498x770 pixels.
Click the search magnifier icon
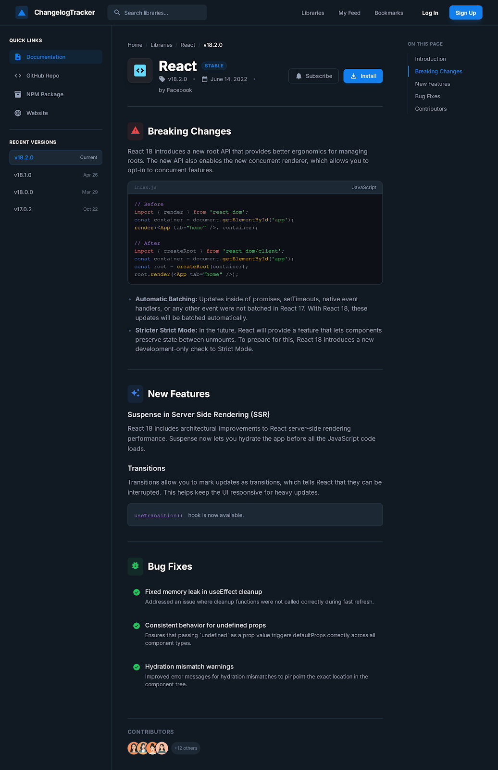[x=117, y=13]
